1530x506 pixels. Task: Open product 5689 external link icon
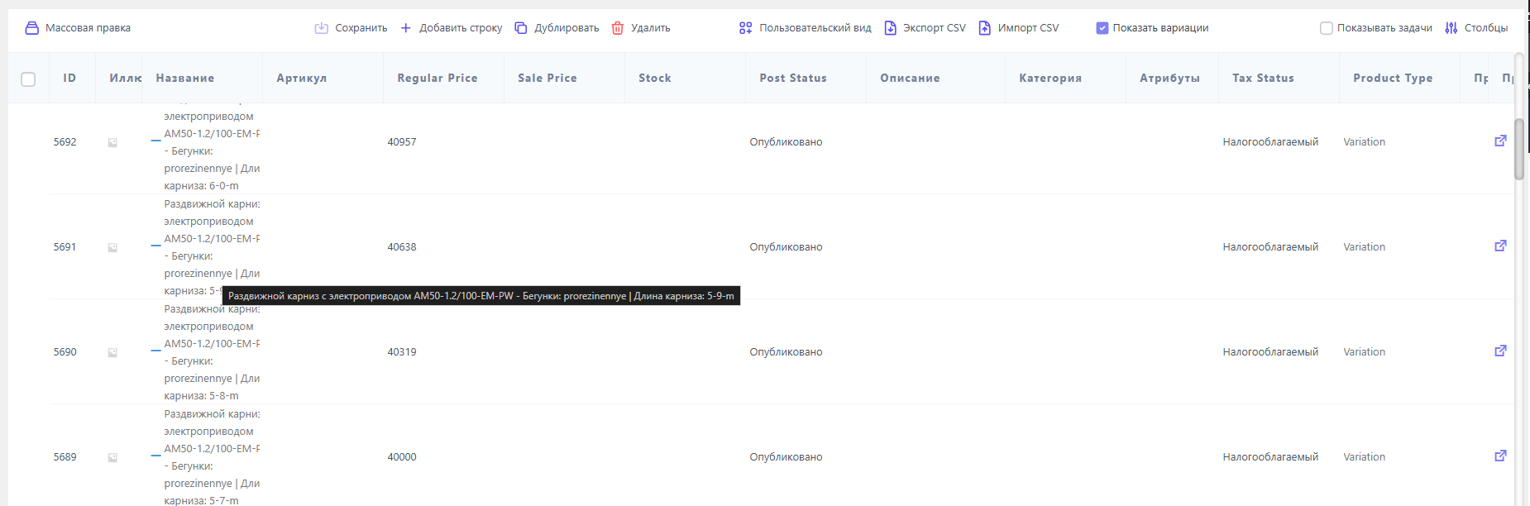[x=1500, y=456]
